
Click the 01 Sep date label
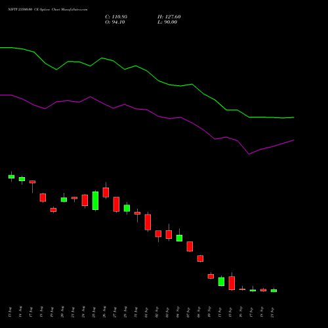(146, 312)
